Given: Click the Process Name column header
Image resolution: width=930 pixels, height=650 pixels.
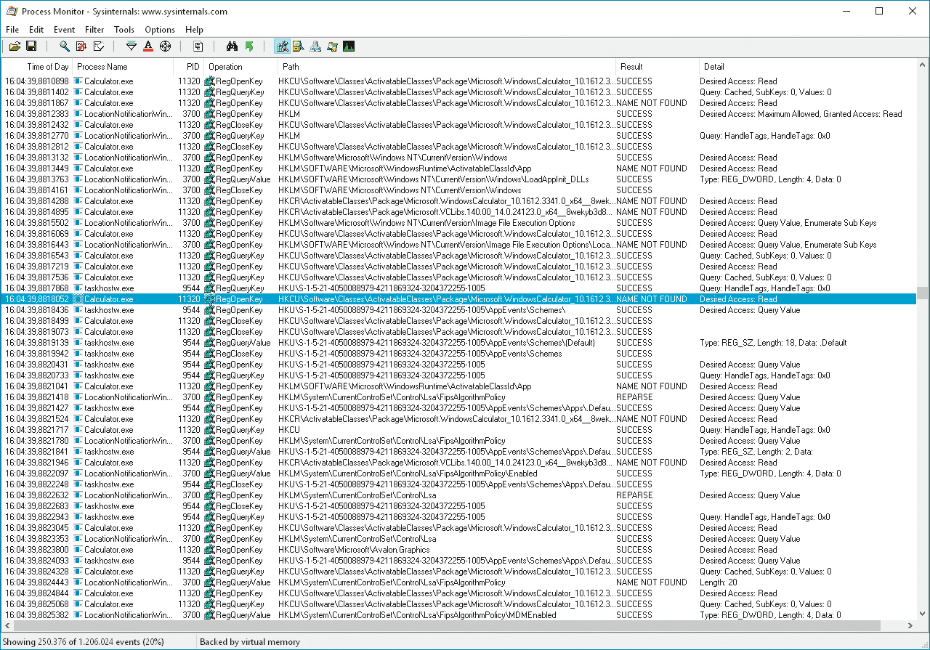Looking at the screenshot, I should (x=102, y=67).
